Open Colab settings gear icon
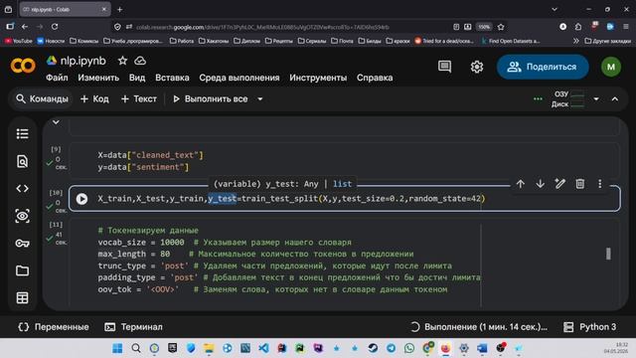This screenshot has width=636, height=358. point(477,67)
